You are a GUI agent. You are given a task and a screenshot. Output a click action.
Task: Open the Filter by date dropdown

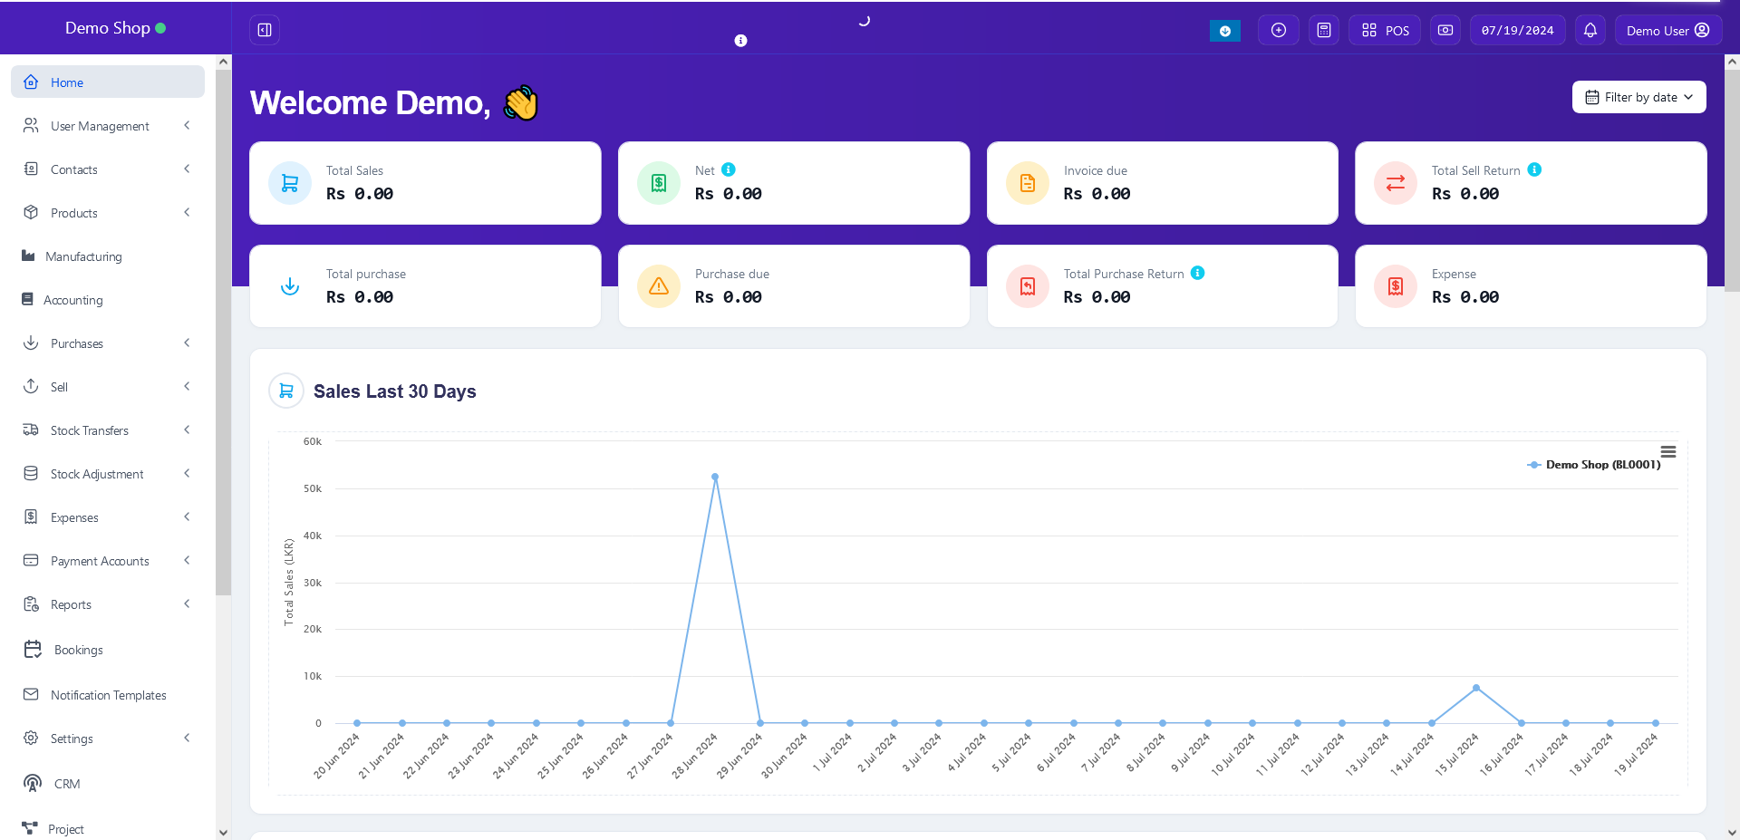(x=1638, y=97)
